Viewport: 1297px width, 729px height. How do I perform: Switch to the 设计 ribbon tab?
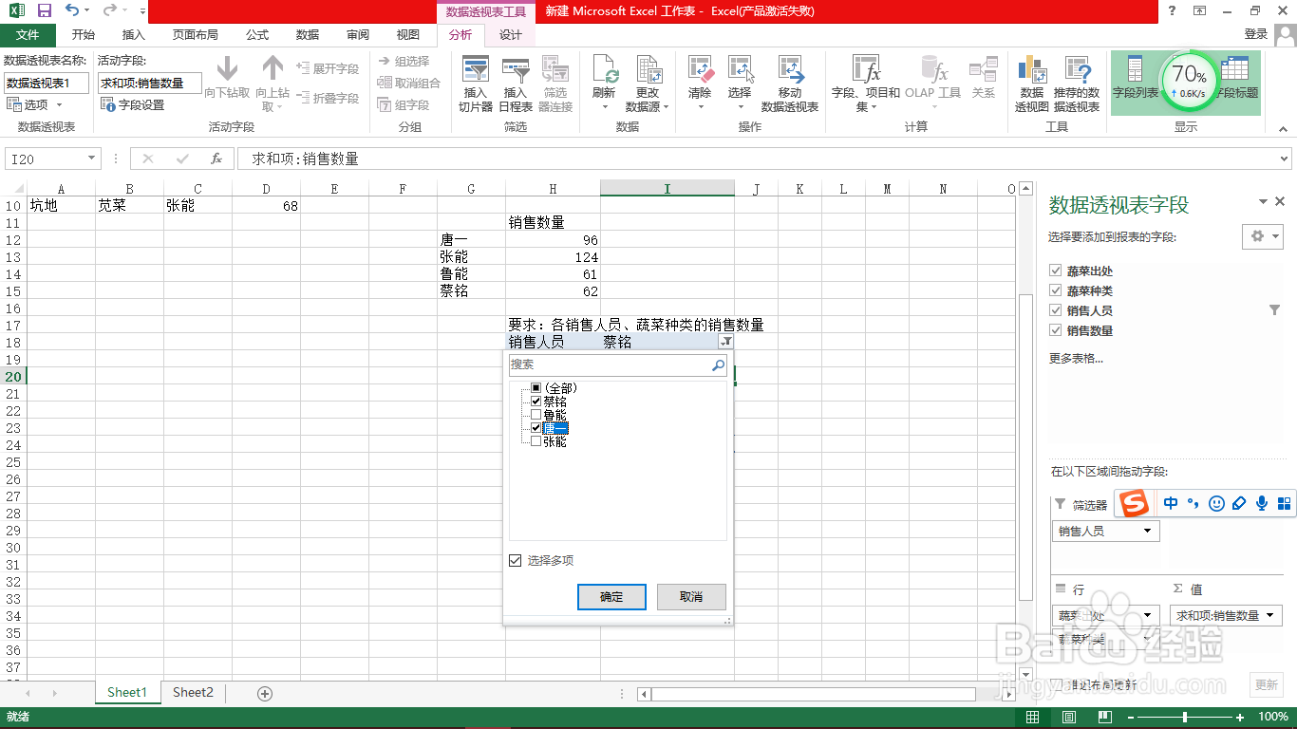[510, 34]
